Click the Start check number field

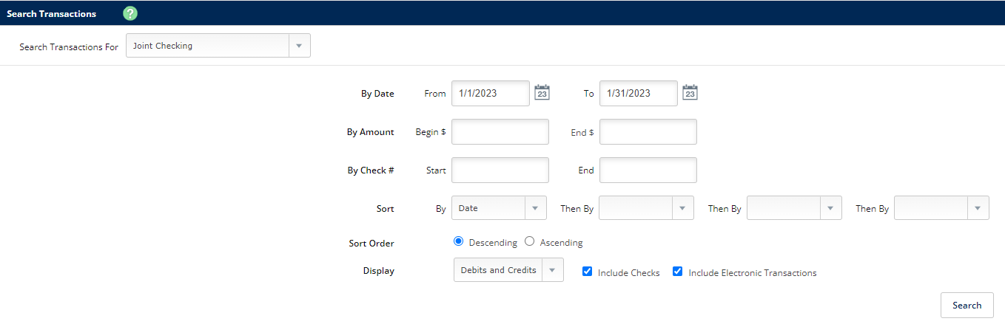[500, 170]
